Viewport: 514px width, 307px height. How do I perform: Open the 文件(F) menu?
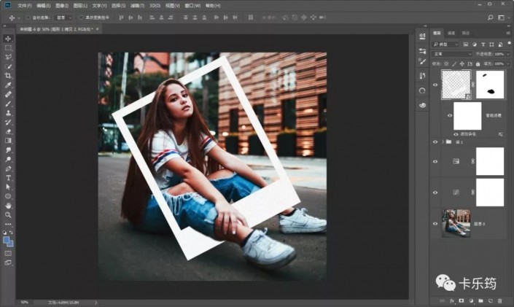coord(25,6)
